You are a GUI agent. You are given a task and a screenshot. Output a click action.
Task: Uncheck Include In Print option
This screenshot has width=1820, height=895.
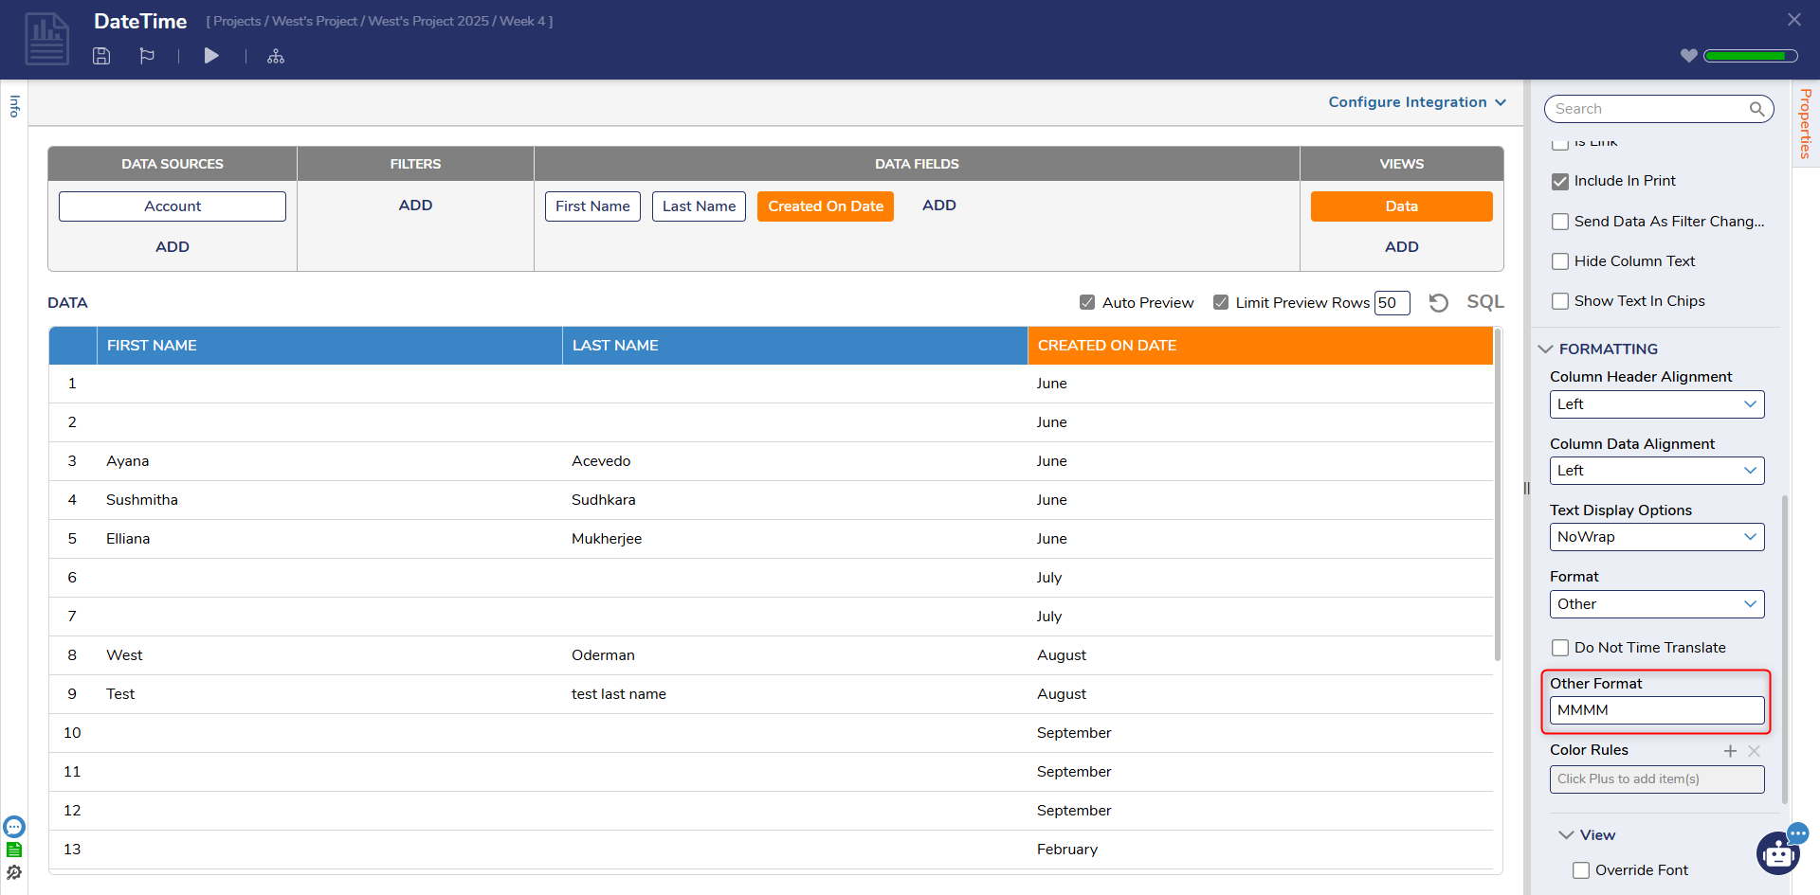[x=1560, y=181]
